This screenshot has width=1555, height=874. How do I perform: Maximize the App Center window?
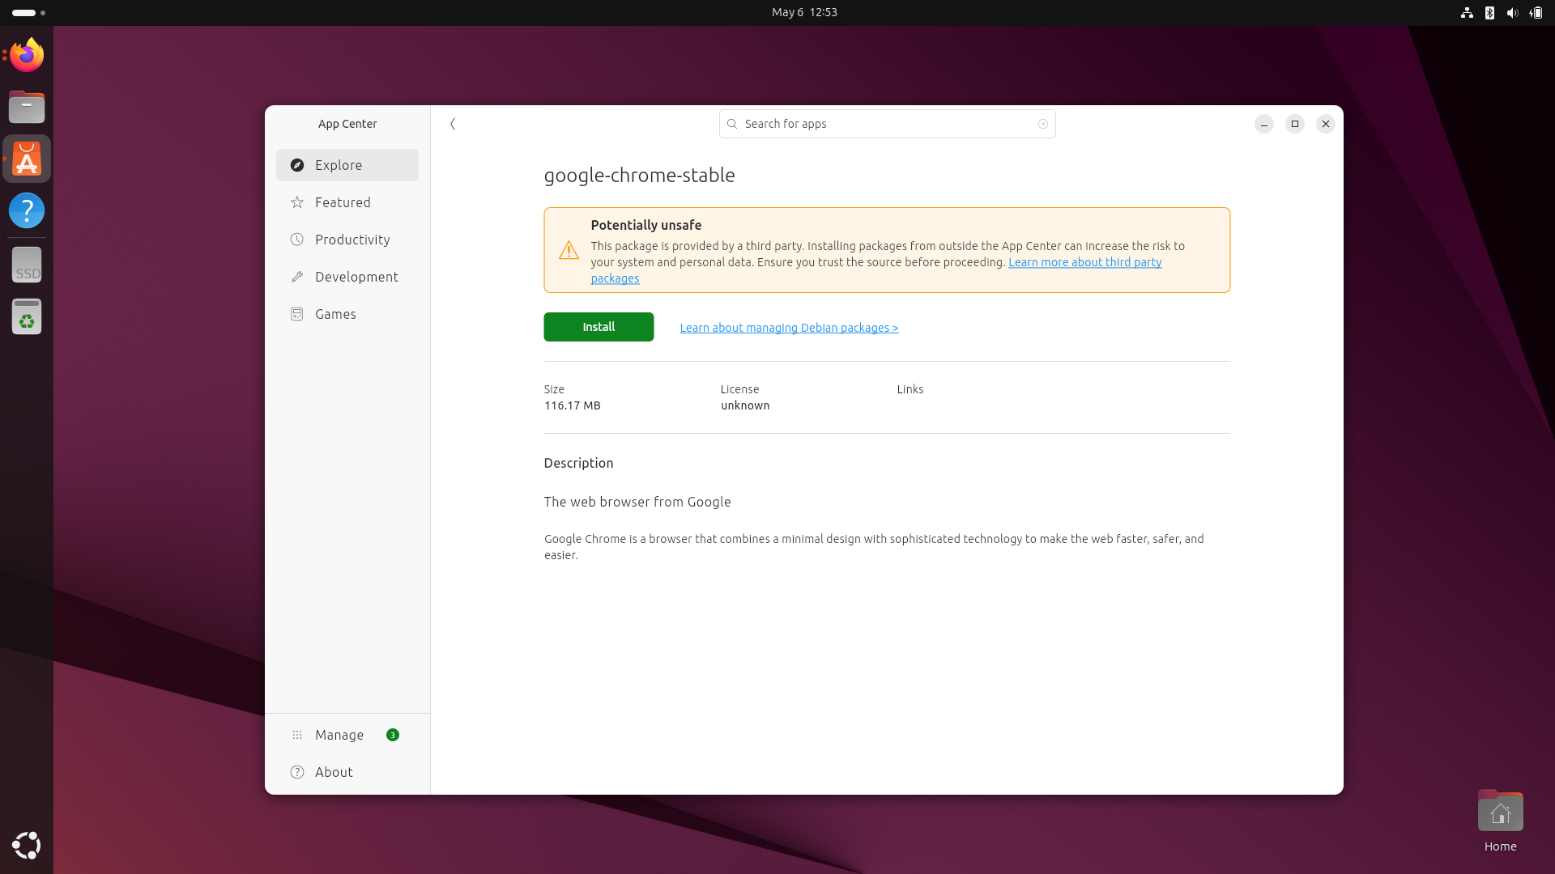[1294, 124]
